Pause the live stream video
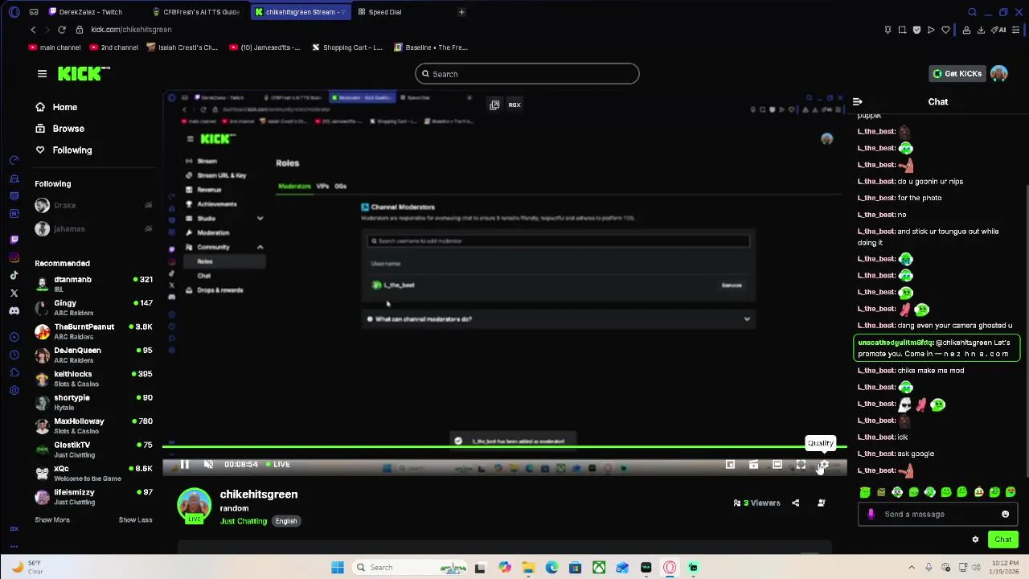The image size is (1029, 579). tap(184, 464)
